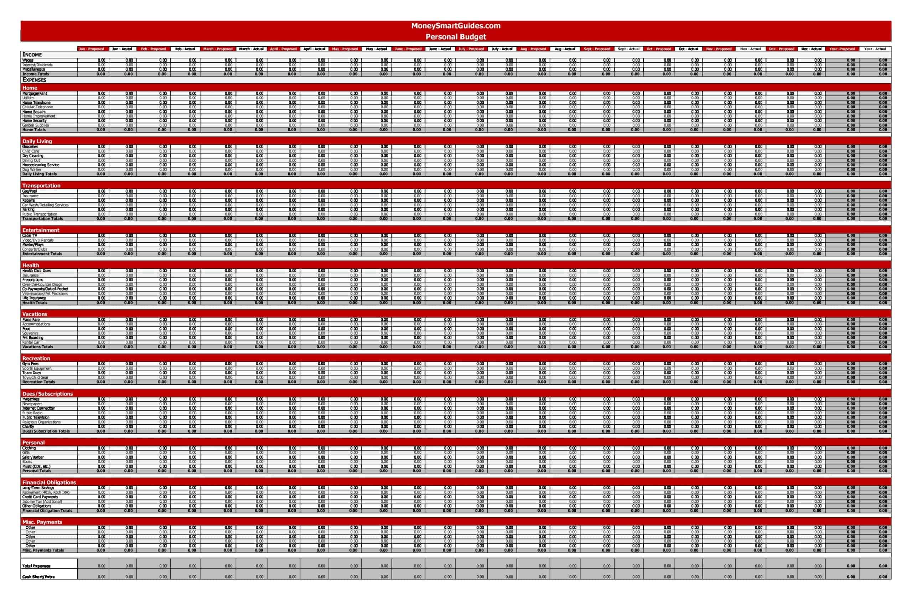Select the Wages row label
Image resolution: width=912 pixels, height=600 pixels.
pyautogui.click(x=27, y=60)
